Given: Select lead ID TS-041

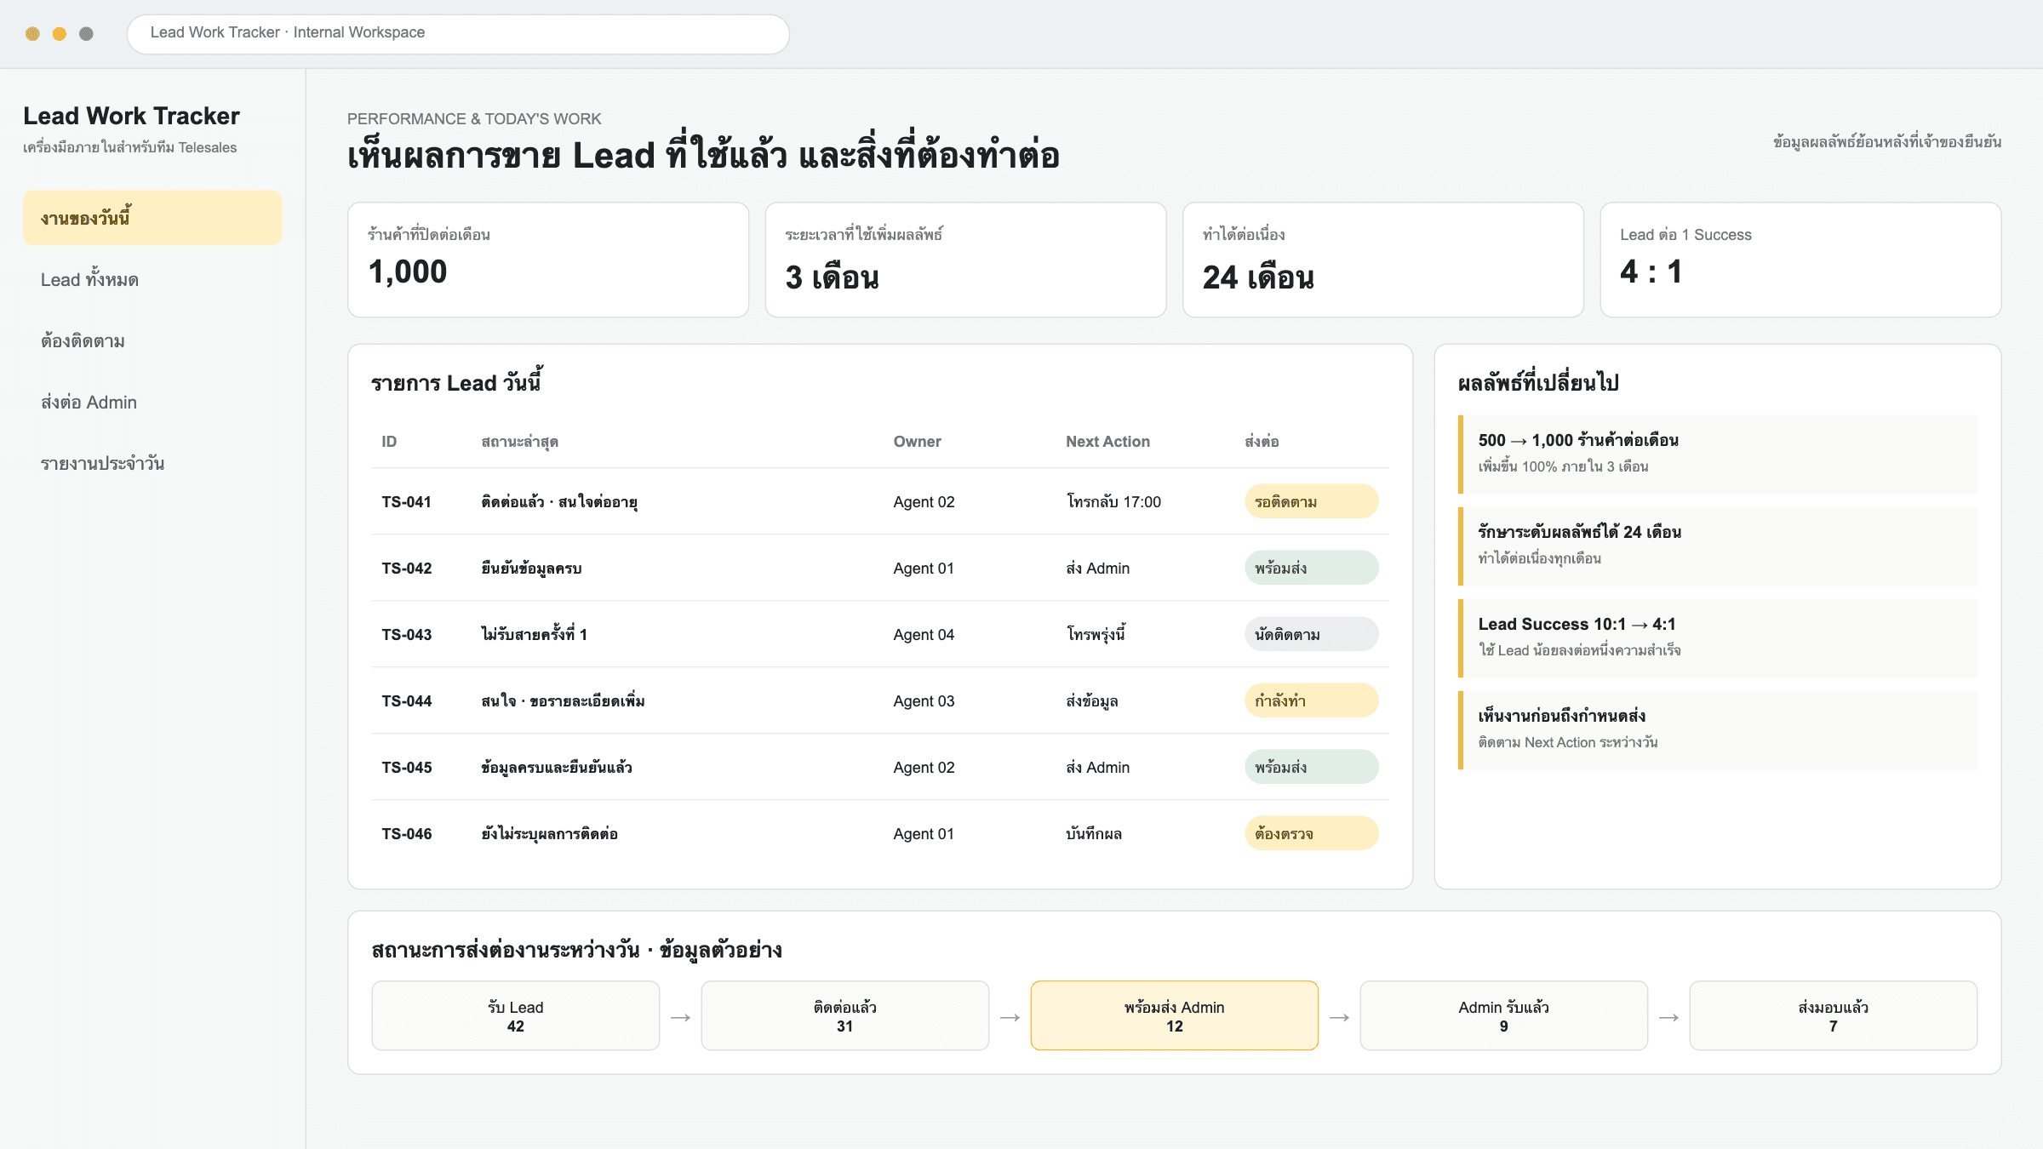Looking at the screenshot, I should pos(406,502).
